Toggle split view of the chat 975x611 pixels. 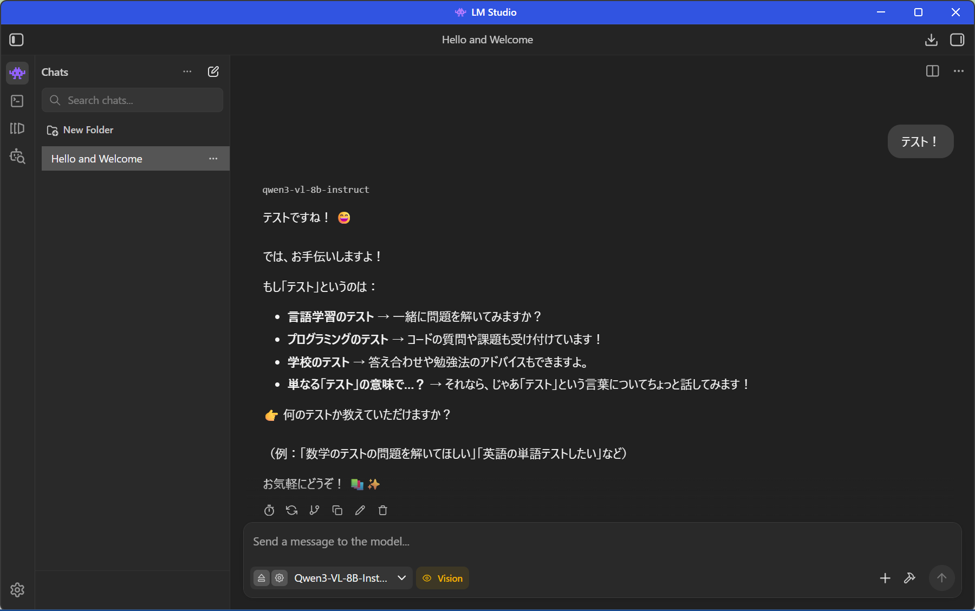point(932,71)
